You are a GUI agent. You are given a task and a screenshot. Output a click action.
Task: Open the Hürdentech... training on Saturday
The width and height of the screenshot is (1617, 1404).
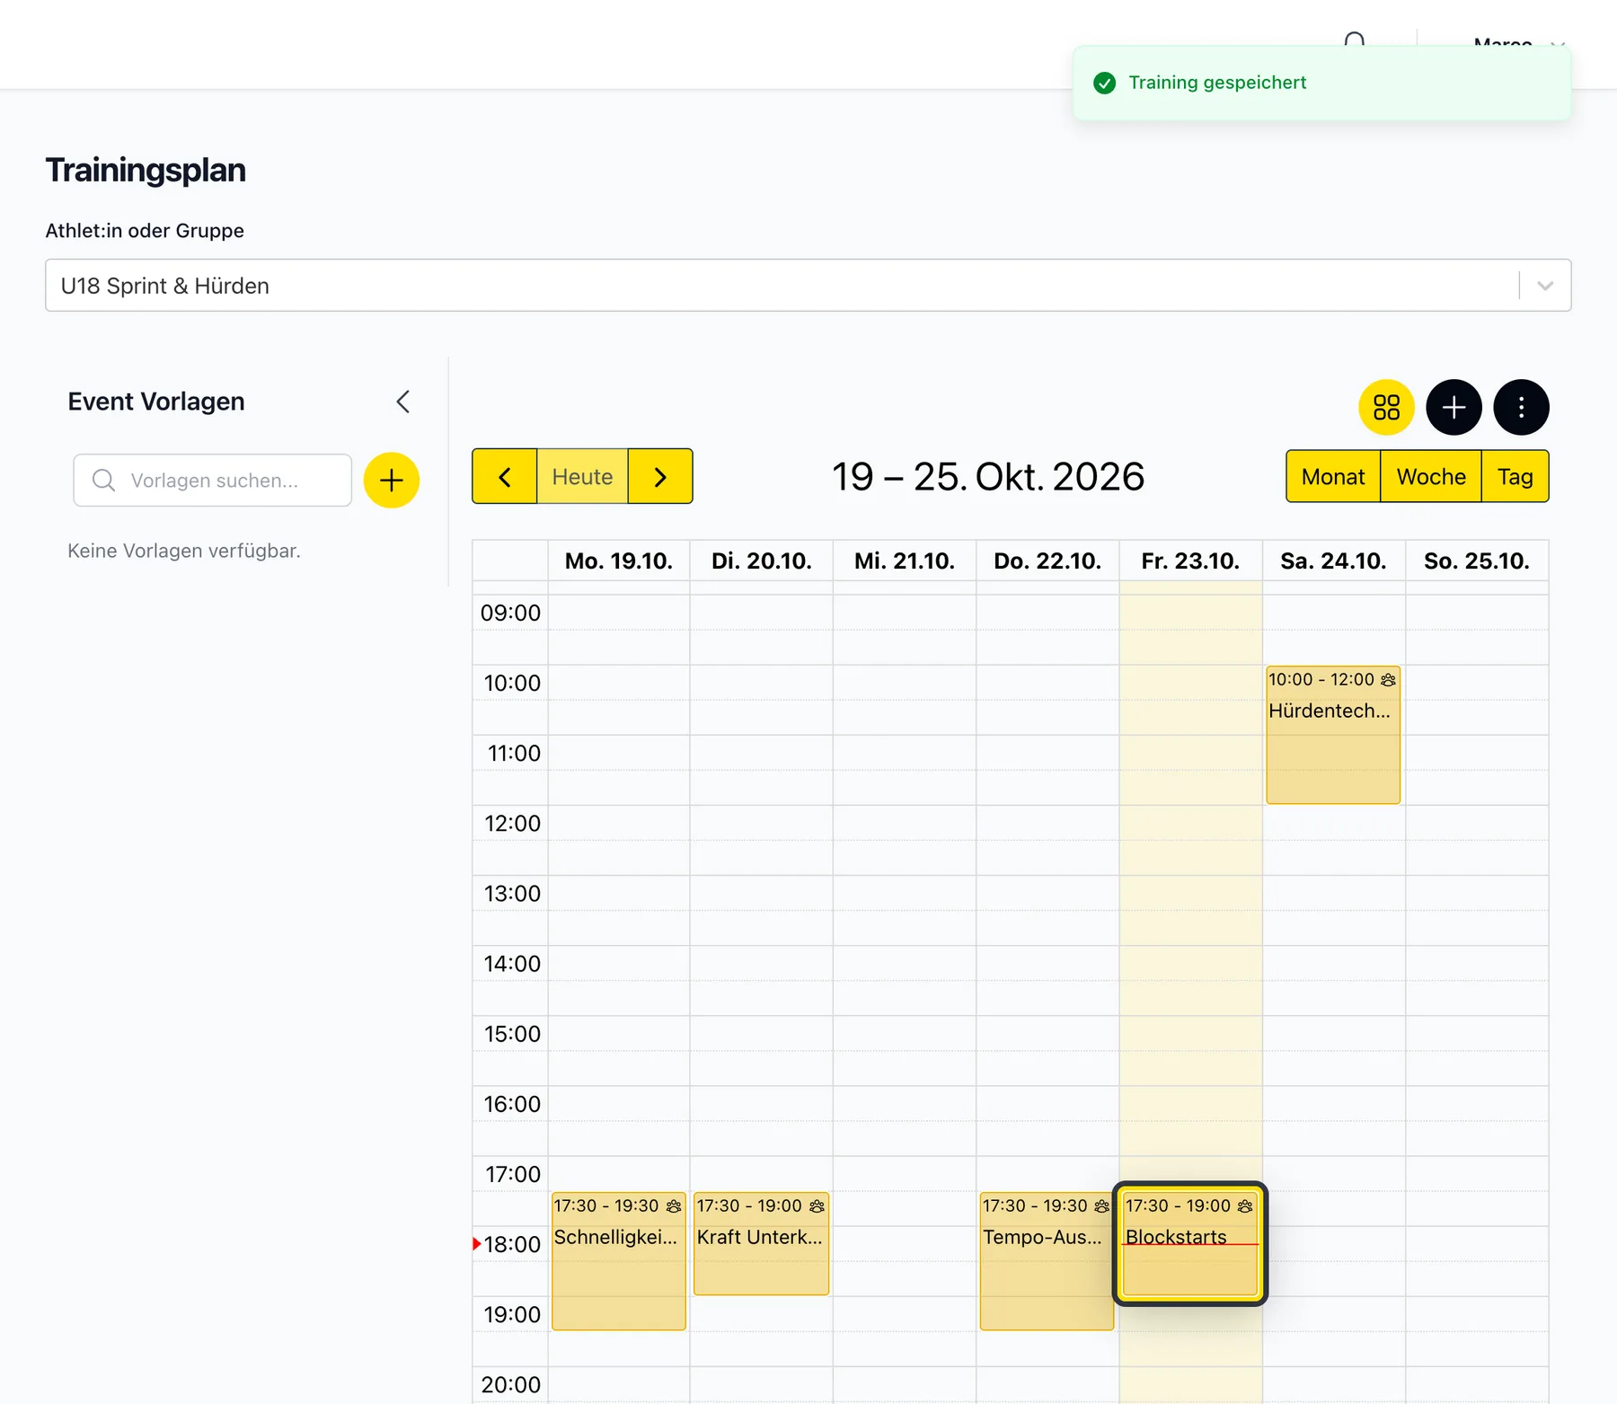click(1333, 735)
